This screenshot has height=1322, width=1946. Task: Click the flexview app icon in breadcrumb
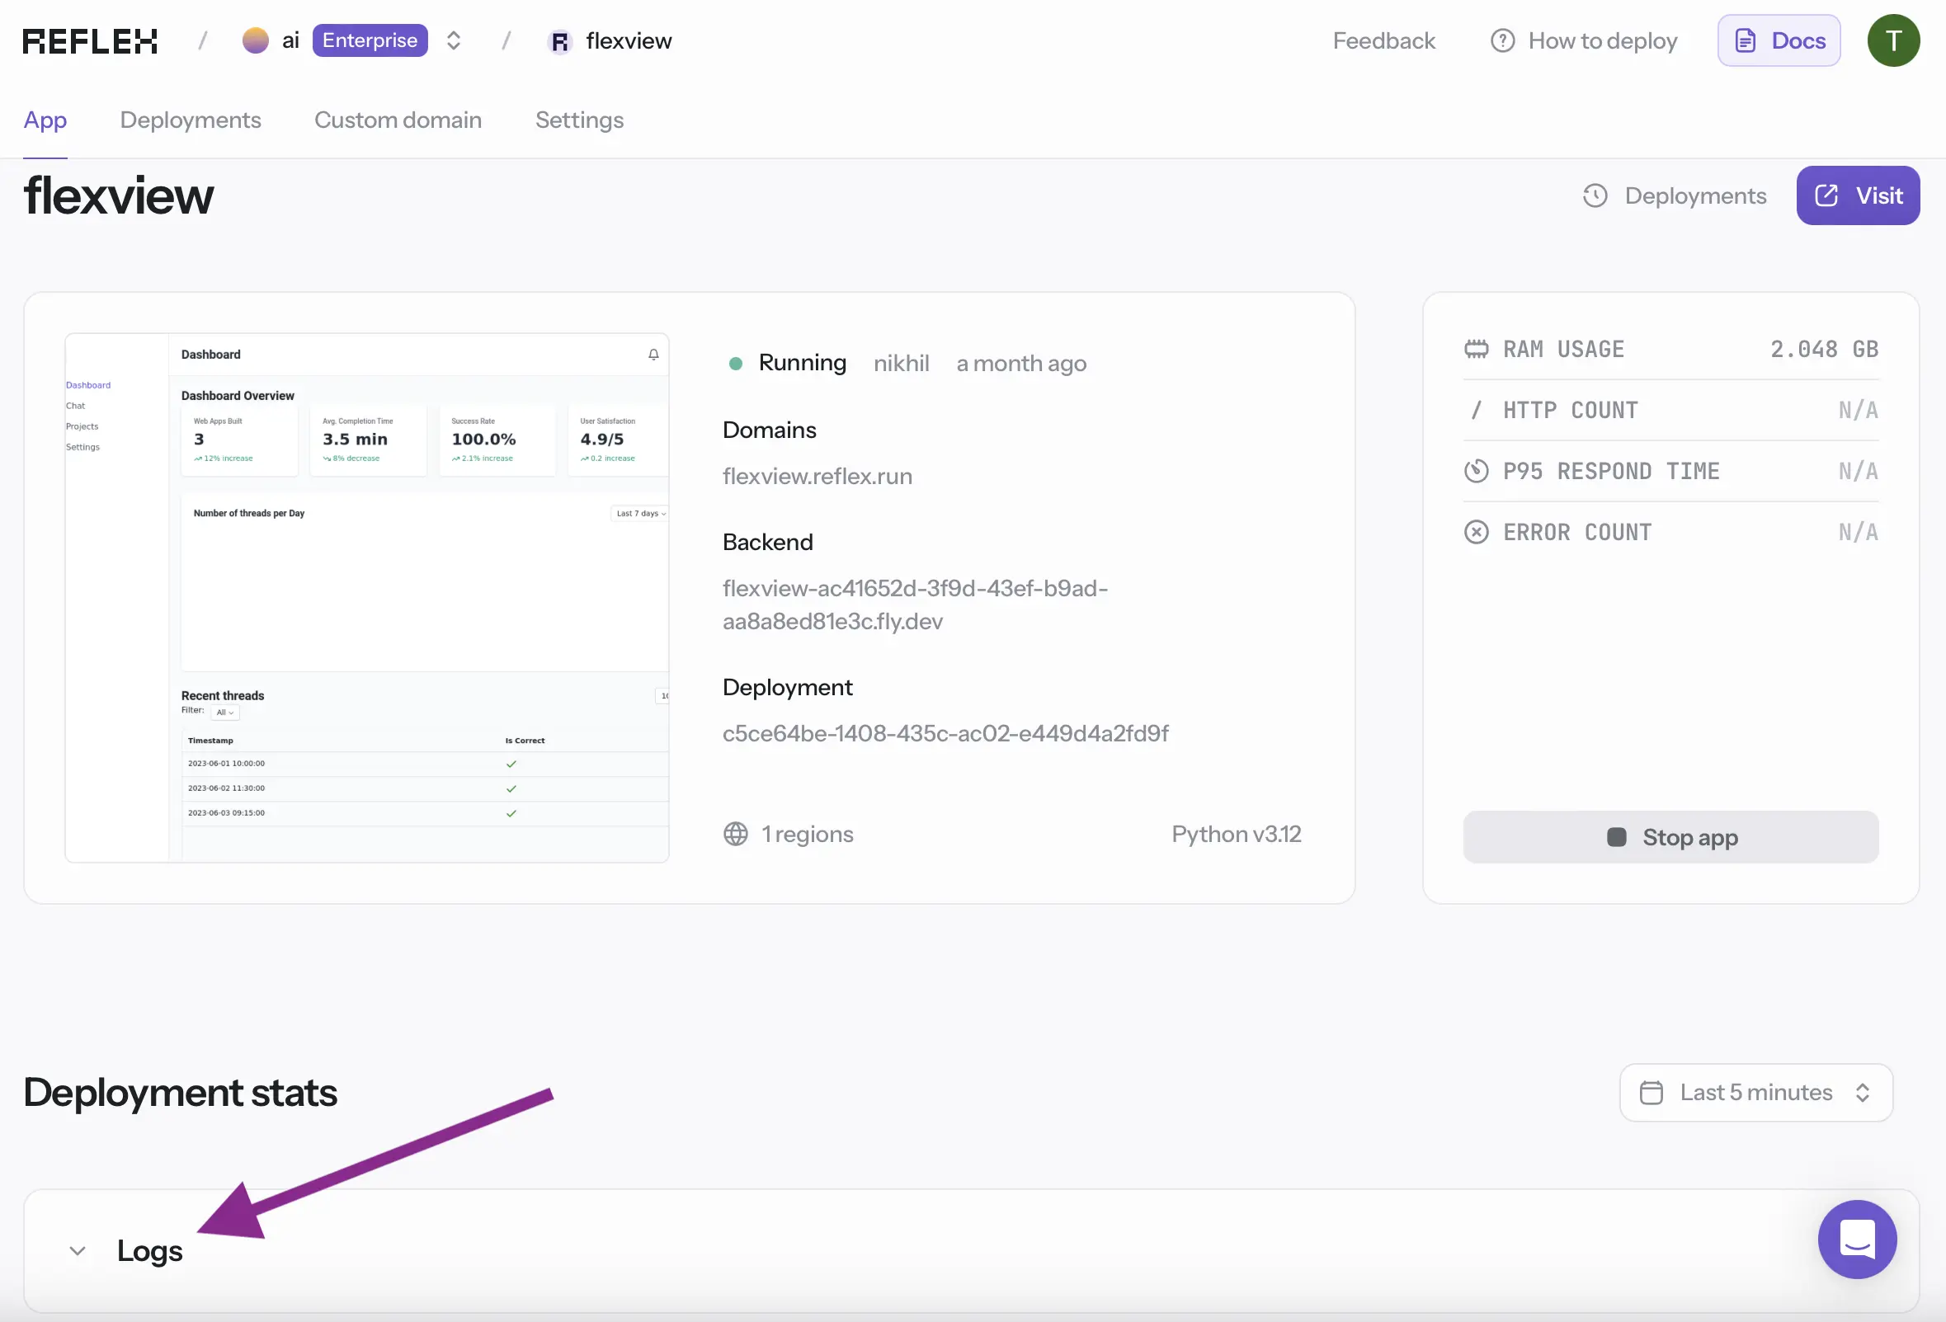pos(559,41)
